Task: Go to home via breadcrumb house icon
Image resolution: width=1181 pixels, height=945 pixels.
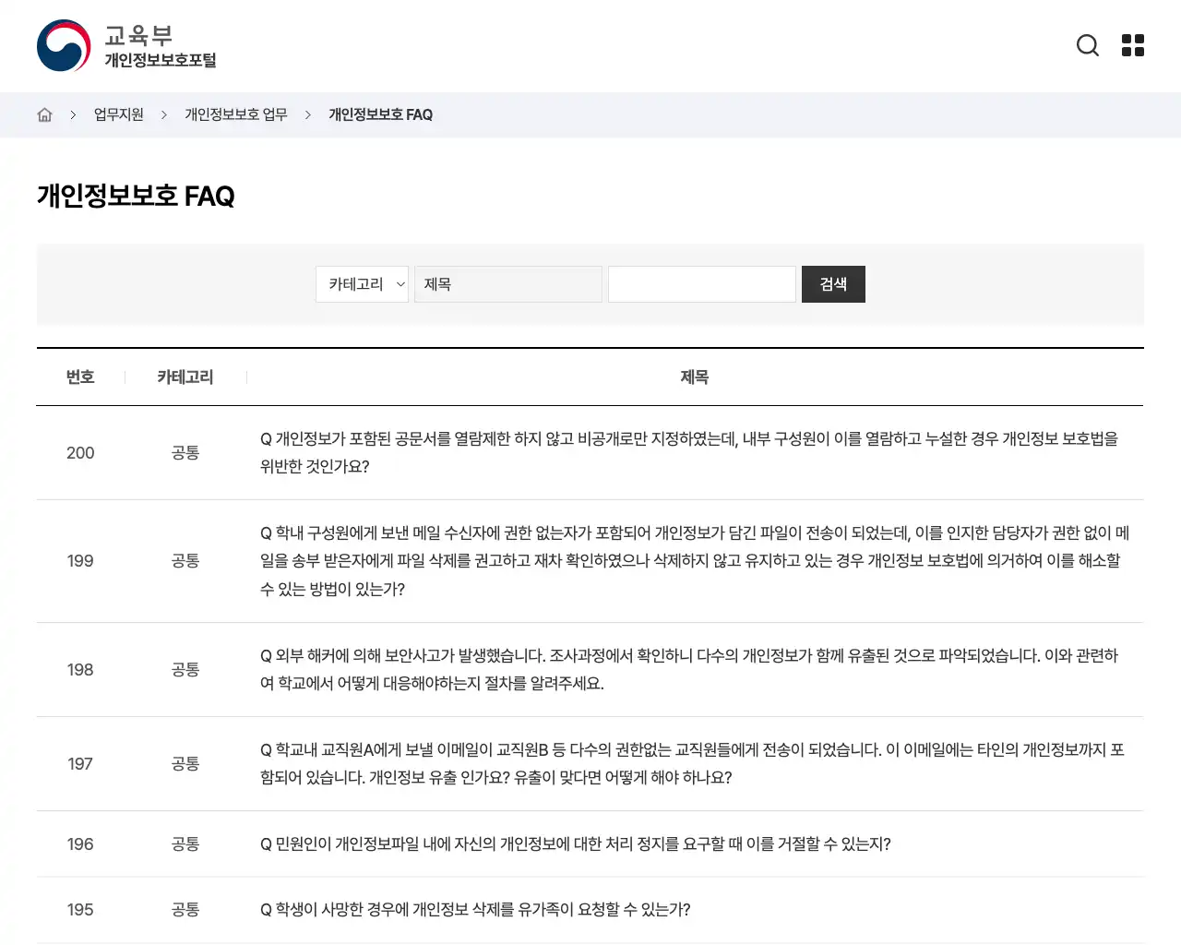Action: 44,114
